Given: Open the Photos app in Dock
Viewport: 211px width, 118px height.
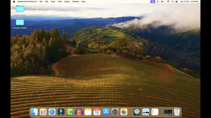Looking at the screenshot, I should point(124,112).
